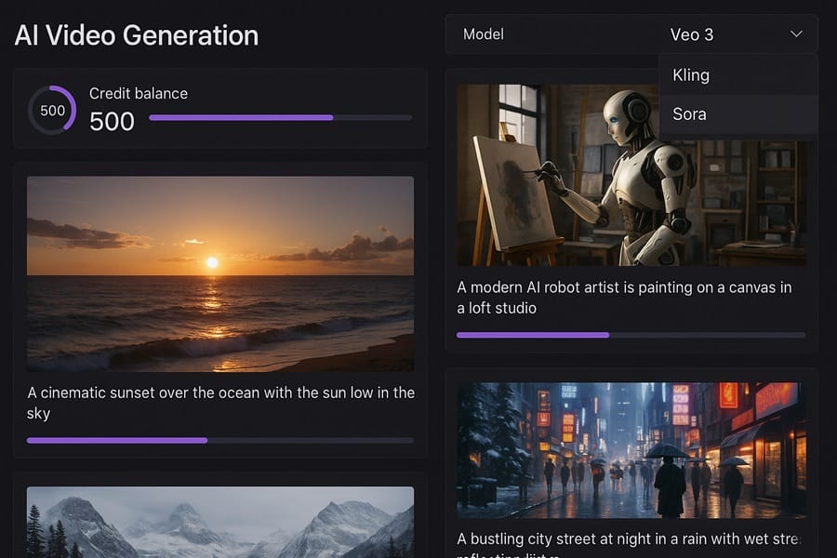
Task: Open the rainy city street thumbnail
Action: click(x=631, y=449)
